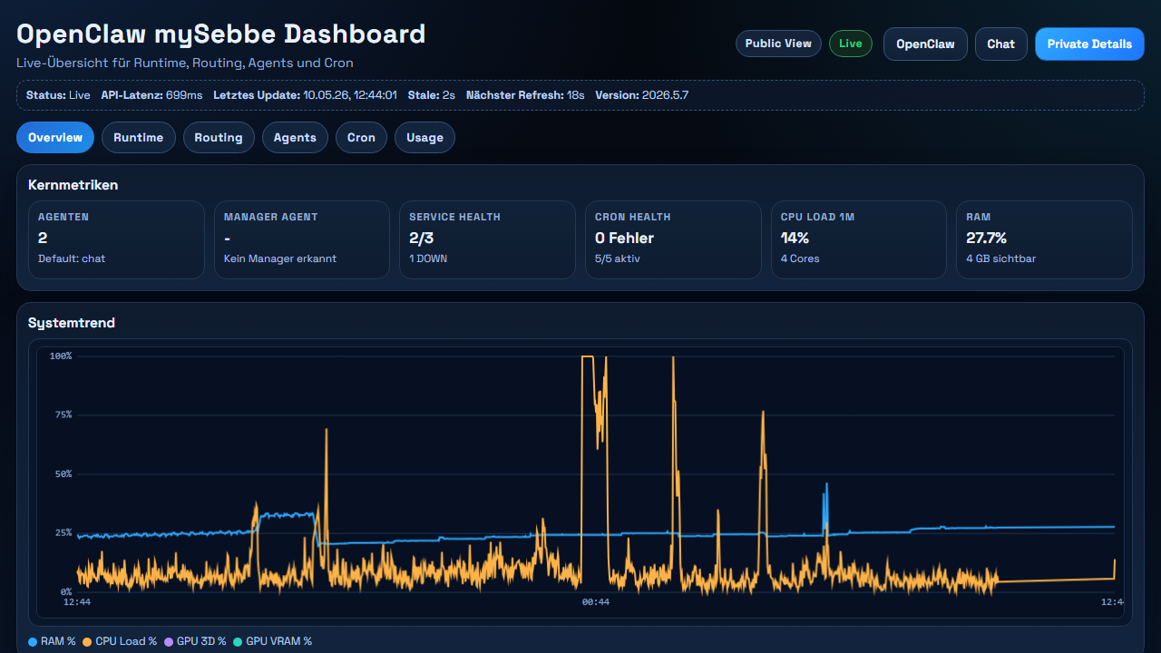Select the RAM metric card
This screenshot has height=653, width=1161.
click(x=1044, y=239)
